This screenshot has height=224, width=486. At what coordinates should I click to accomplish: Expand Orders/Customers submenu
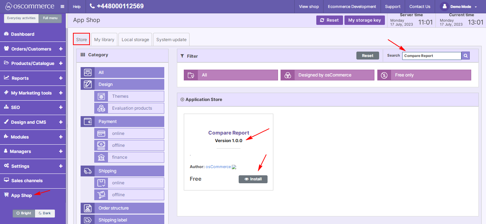pos(61,49)
